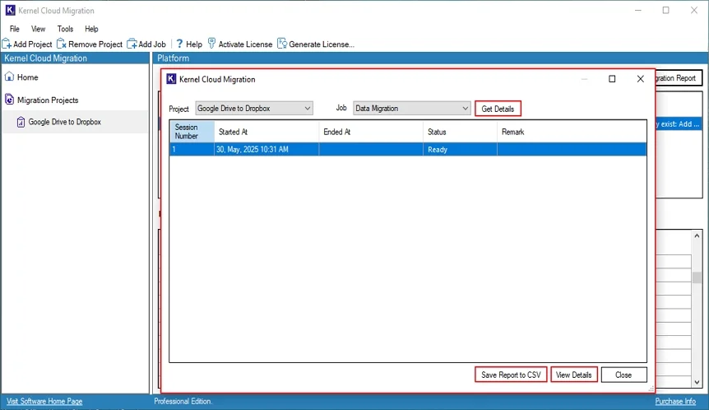Click the Home icon in sidebar
The image size is (709, 410).
(x=10, y=77)
